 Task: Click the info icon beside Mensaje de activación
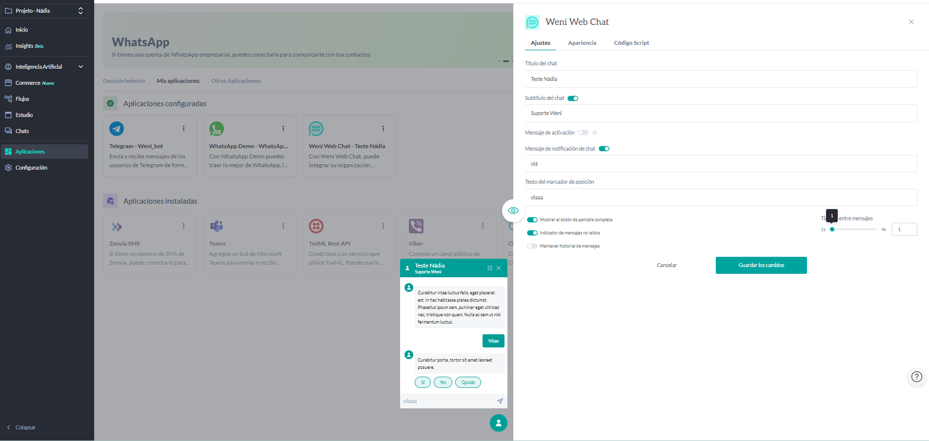tap(595, 133)
